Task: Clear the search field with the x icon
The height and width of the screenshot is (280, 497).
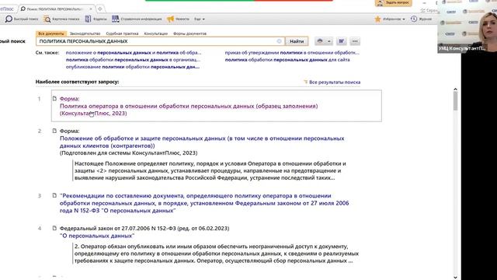Action: pyautogui.click(x=279, y=41)
